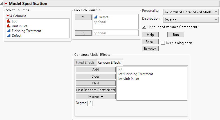Open the Macros dropdown button
This screenshot has width=220, height=120.
pos(96,96)
